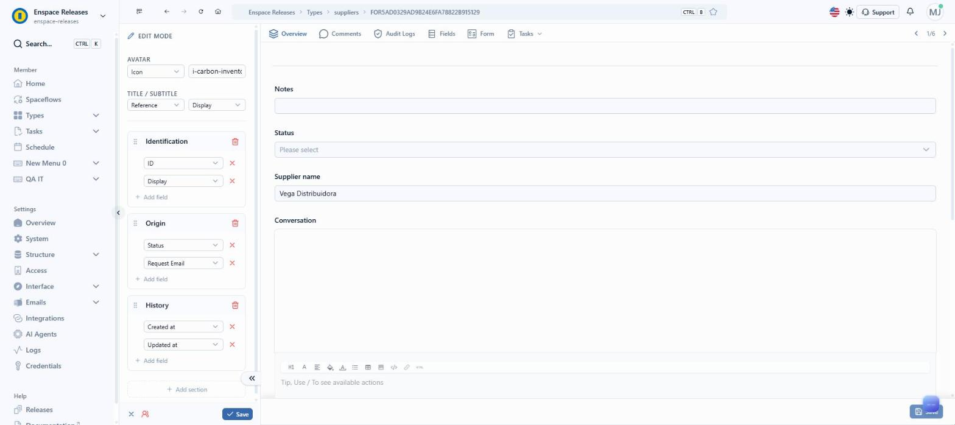Open the ID field dropdown
The image size is (955, 425).
(183, 163)
